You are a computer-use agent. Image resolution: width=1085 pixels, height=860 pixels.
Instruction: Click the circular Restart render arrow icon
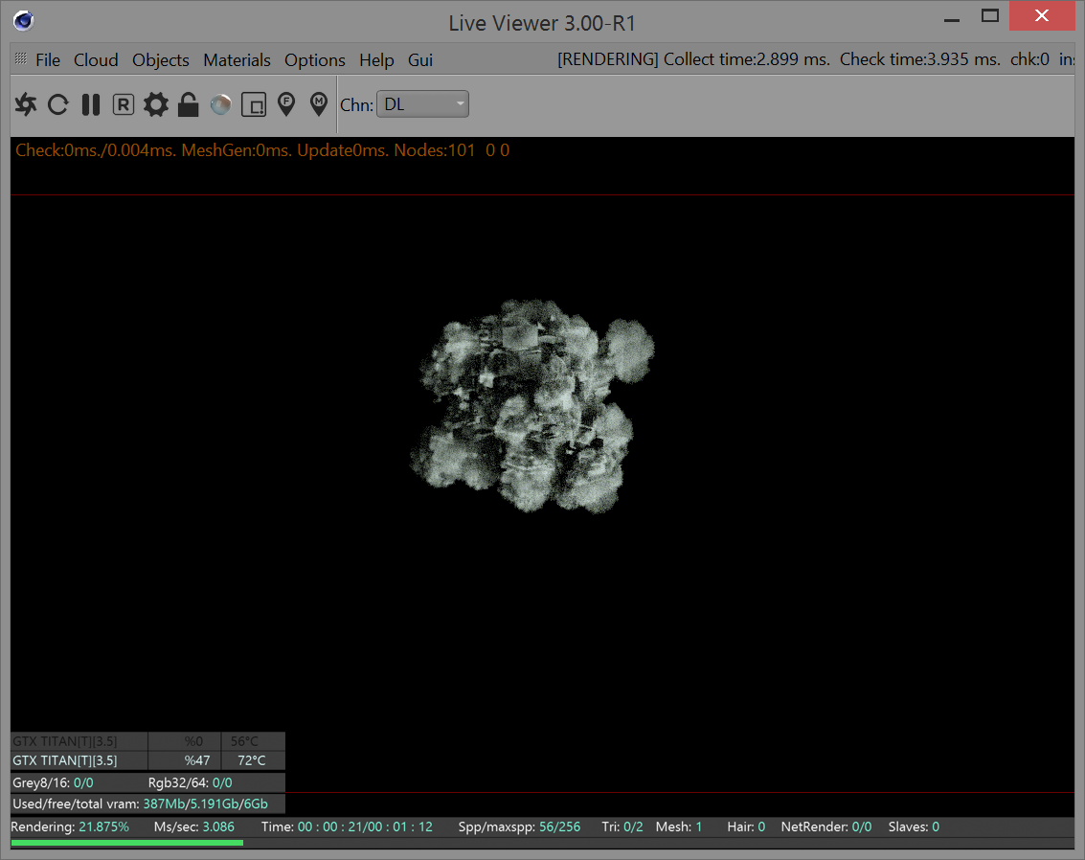tap(58, 104)
